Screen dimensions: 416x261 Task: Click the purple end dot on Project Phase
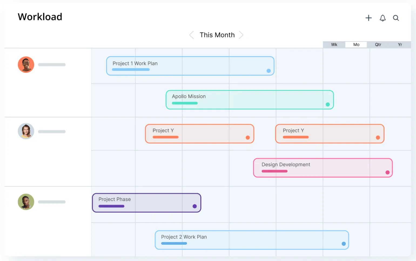(194, 206)
